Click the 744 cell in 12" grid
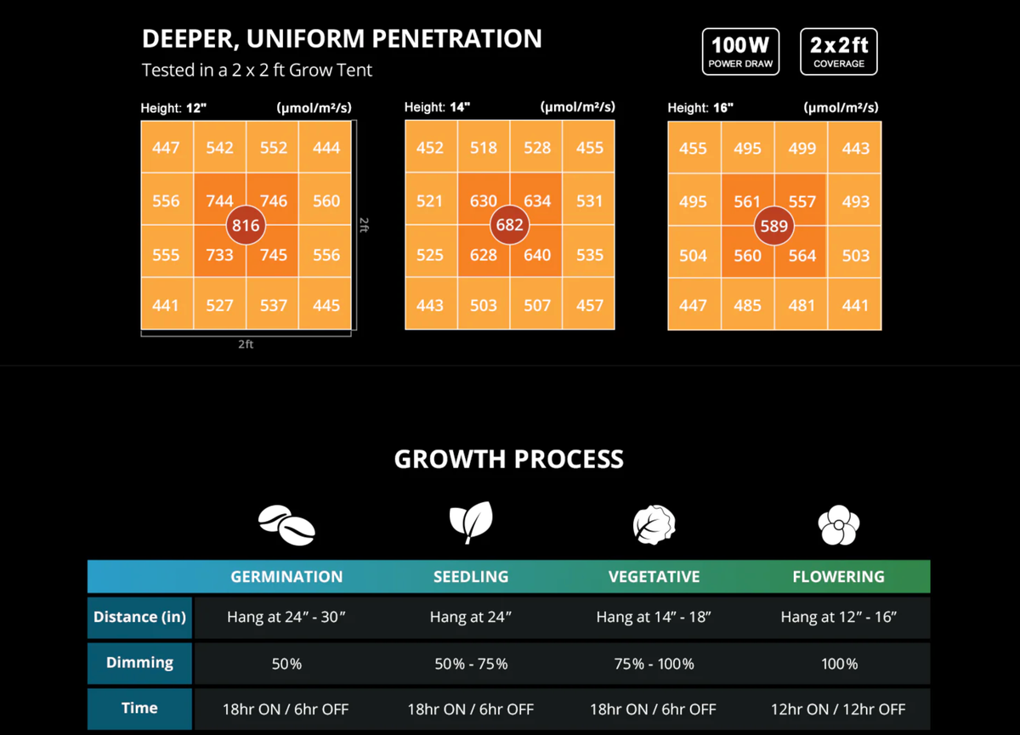 (219, 201)
